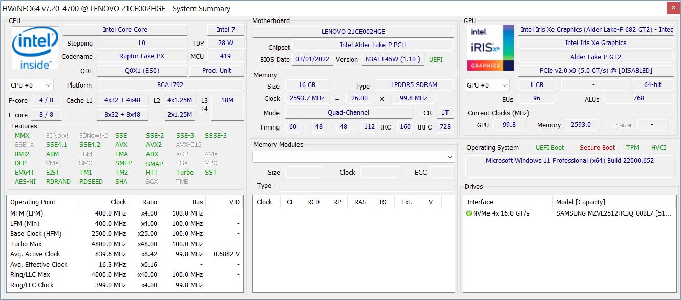Click the Operating Point column header
The height and width of the screenshot is (300, 681).
43,202
